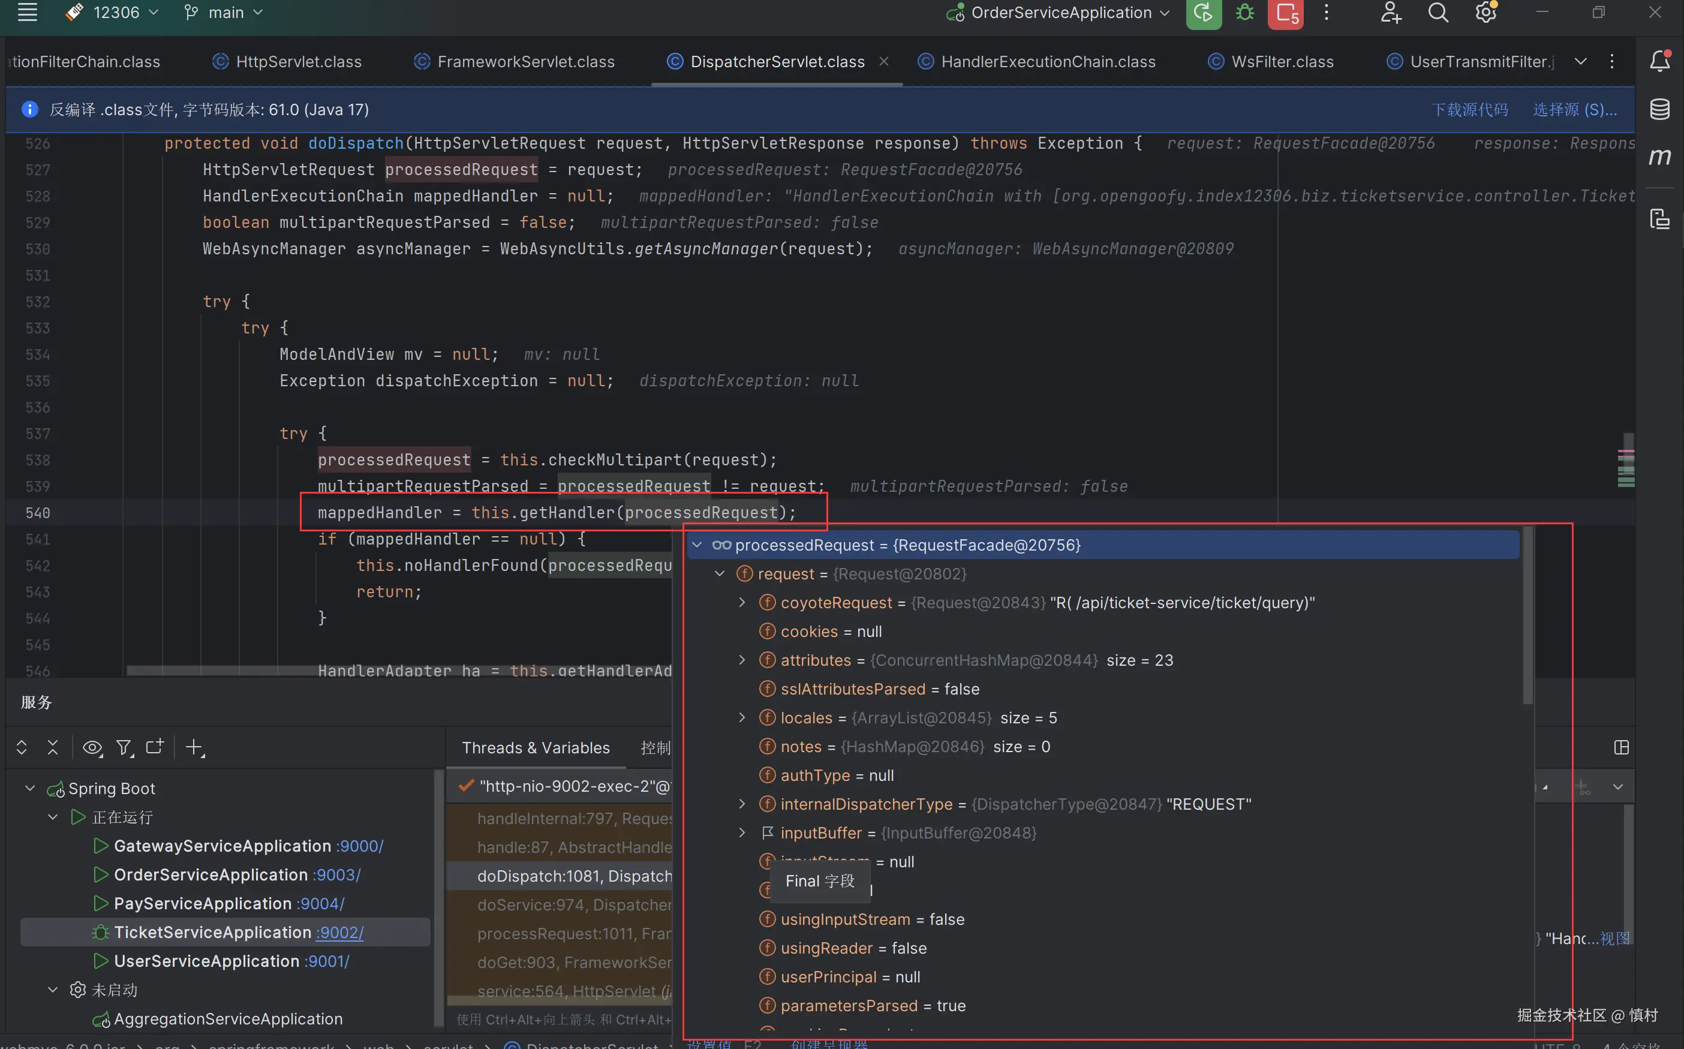Image resolution: width=1684 pixels, height=1049 pixels.
Task: Open the Notifications bell icon
Action: point(1660,61)
